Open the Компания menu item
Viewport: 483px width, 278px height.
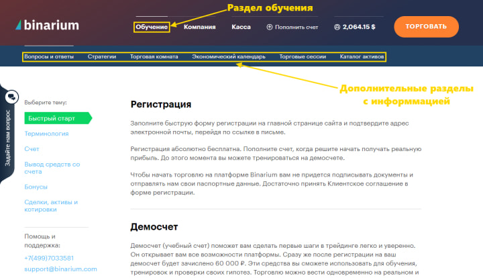point(199,28)
